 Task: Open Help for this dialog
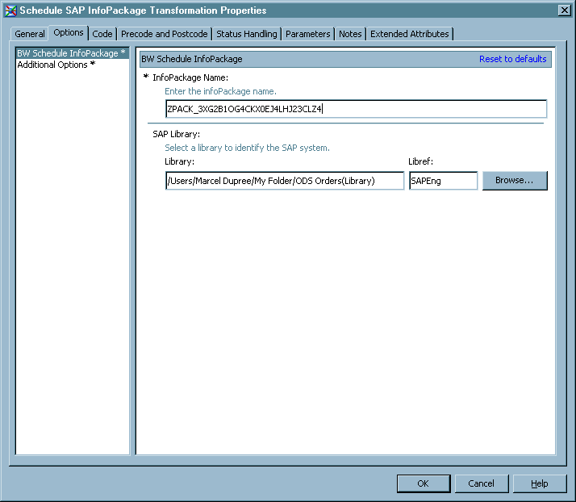point(539,483)
